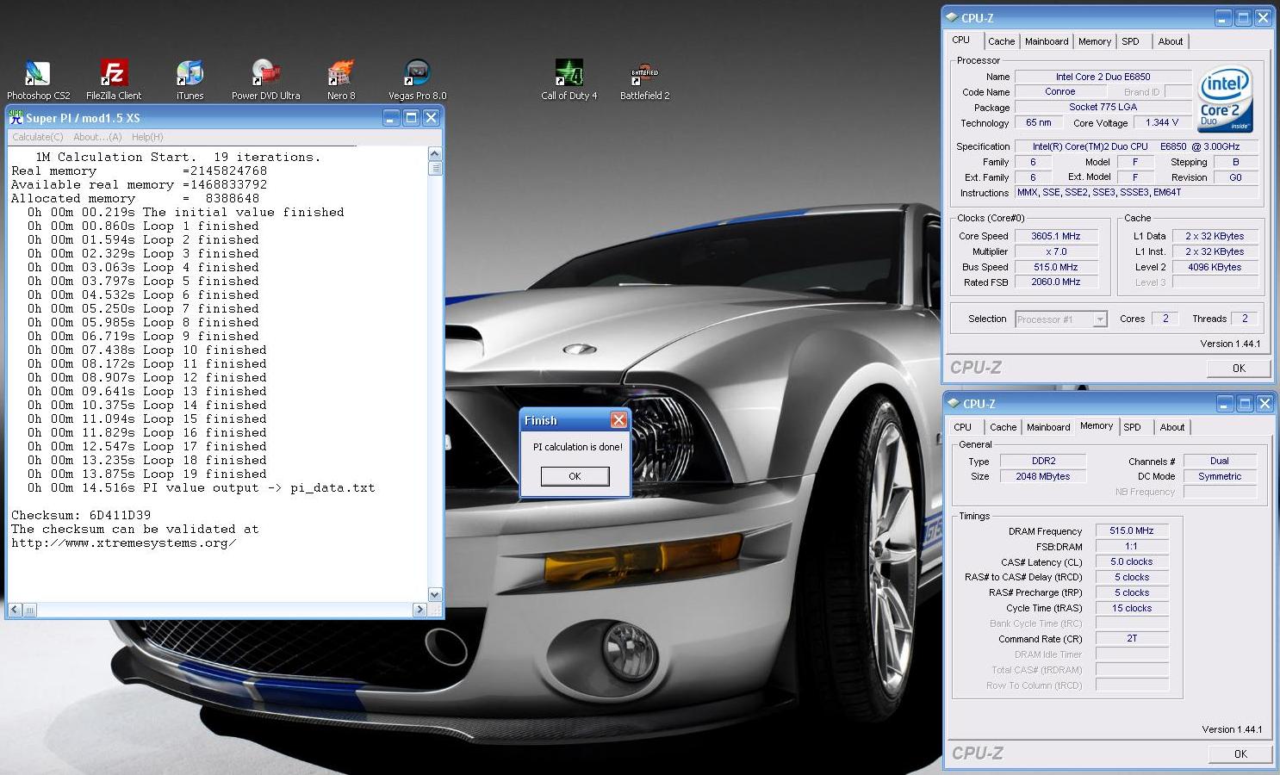Click the xtremesystems.org URL text in Super PI

(x=123, y=542)
